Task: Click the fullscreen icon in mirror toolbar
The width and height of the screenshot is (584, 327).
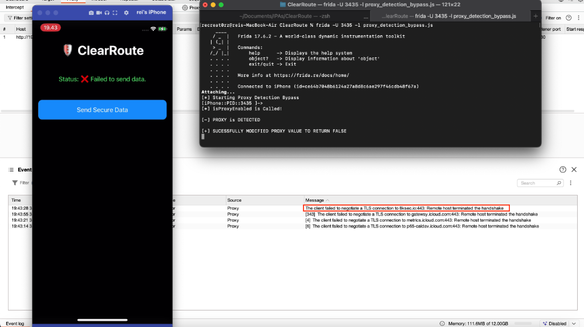Action: coord(115,13)
